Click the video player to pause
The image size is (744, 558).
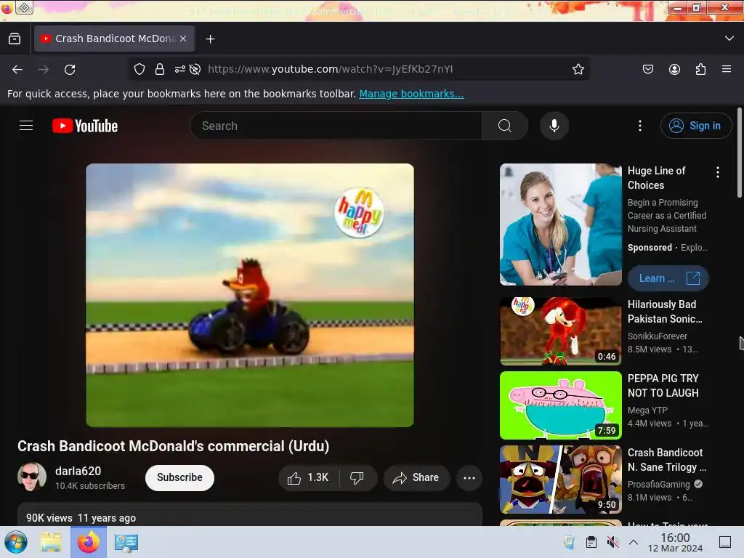tap(250, 295)
